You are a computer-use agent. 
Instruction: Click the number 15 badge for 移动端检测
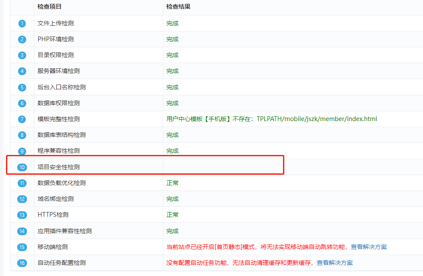22,247
